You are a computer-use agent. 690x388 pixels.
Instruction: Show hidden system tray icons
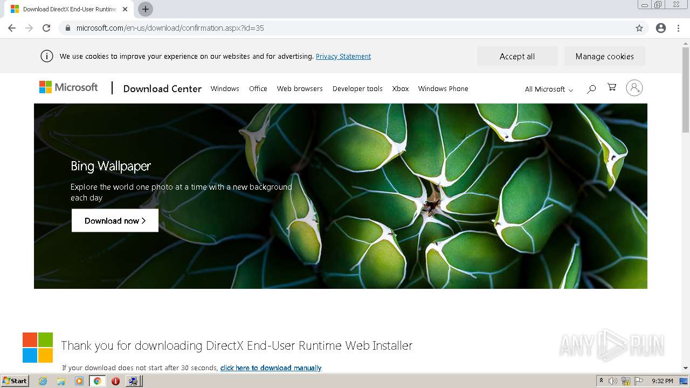[x=601, y=381]
